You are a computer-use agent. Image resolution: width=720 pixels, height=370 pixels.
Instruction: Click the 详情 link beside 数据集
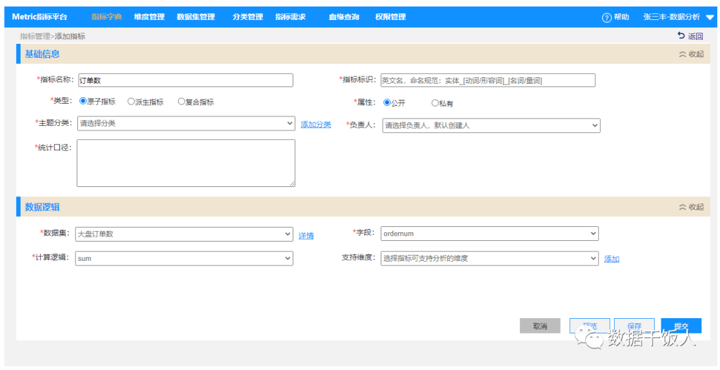(x=306, y=236)
